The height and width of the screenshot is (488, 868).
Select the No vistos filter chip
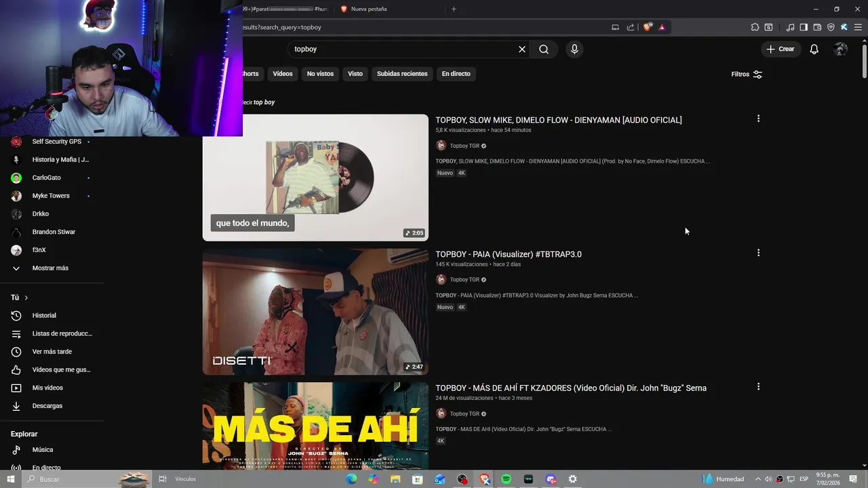(320, 73)
